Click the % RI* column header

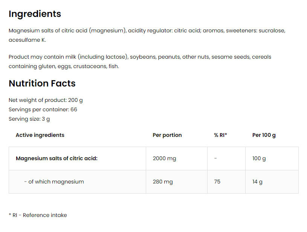tap(220, 135)
